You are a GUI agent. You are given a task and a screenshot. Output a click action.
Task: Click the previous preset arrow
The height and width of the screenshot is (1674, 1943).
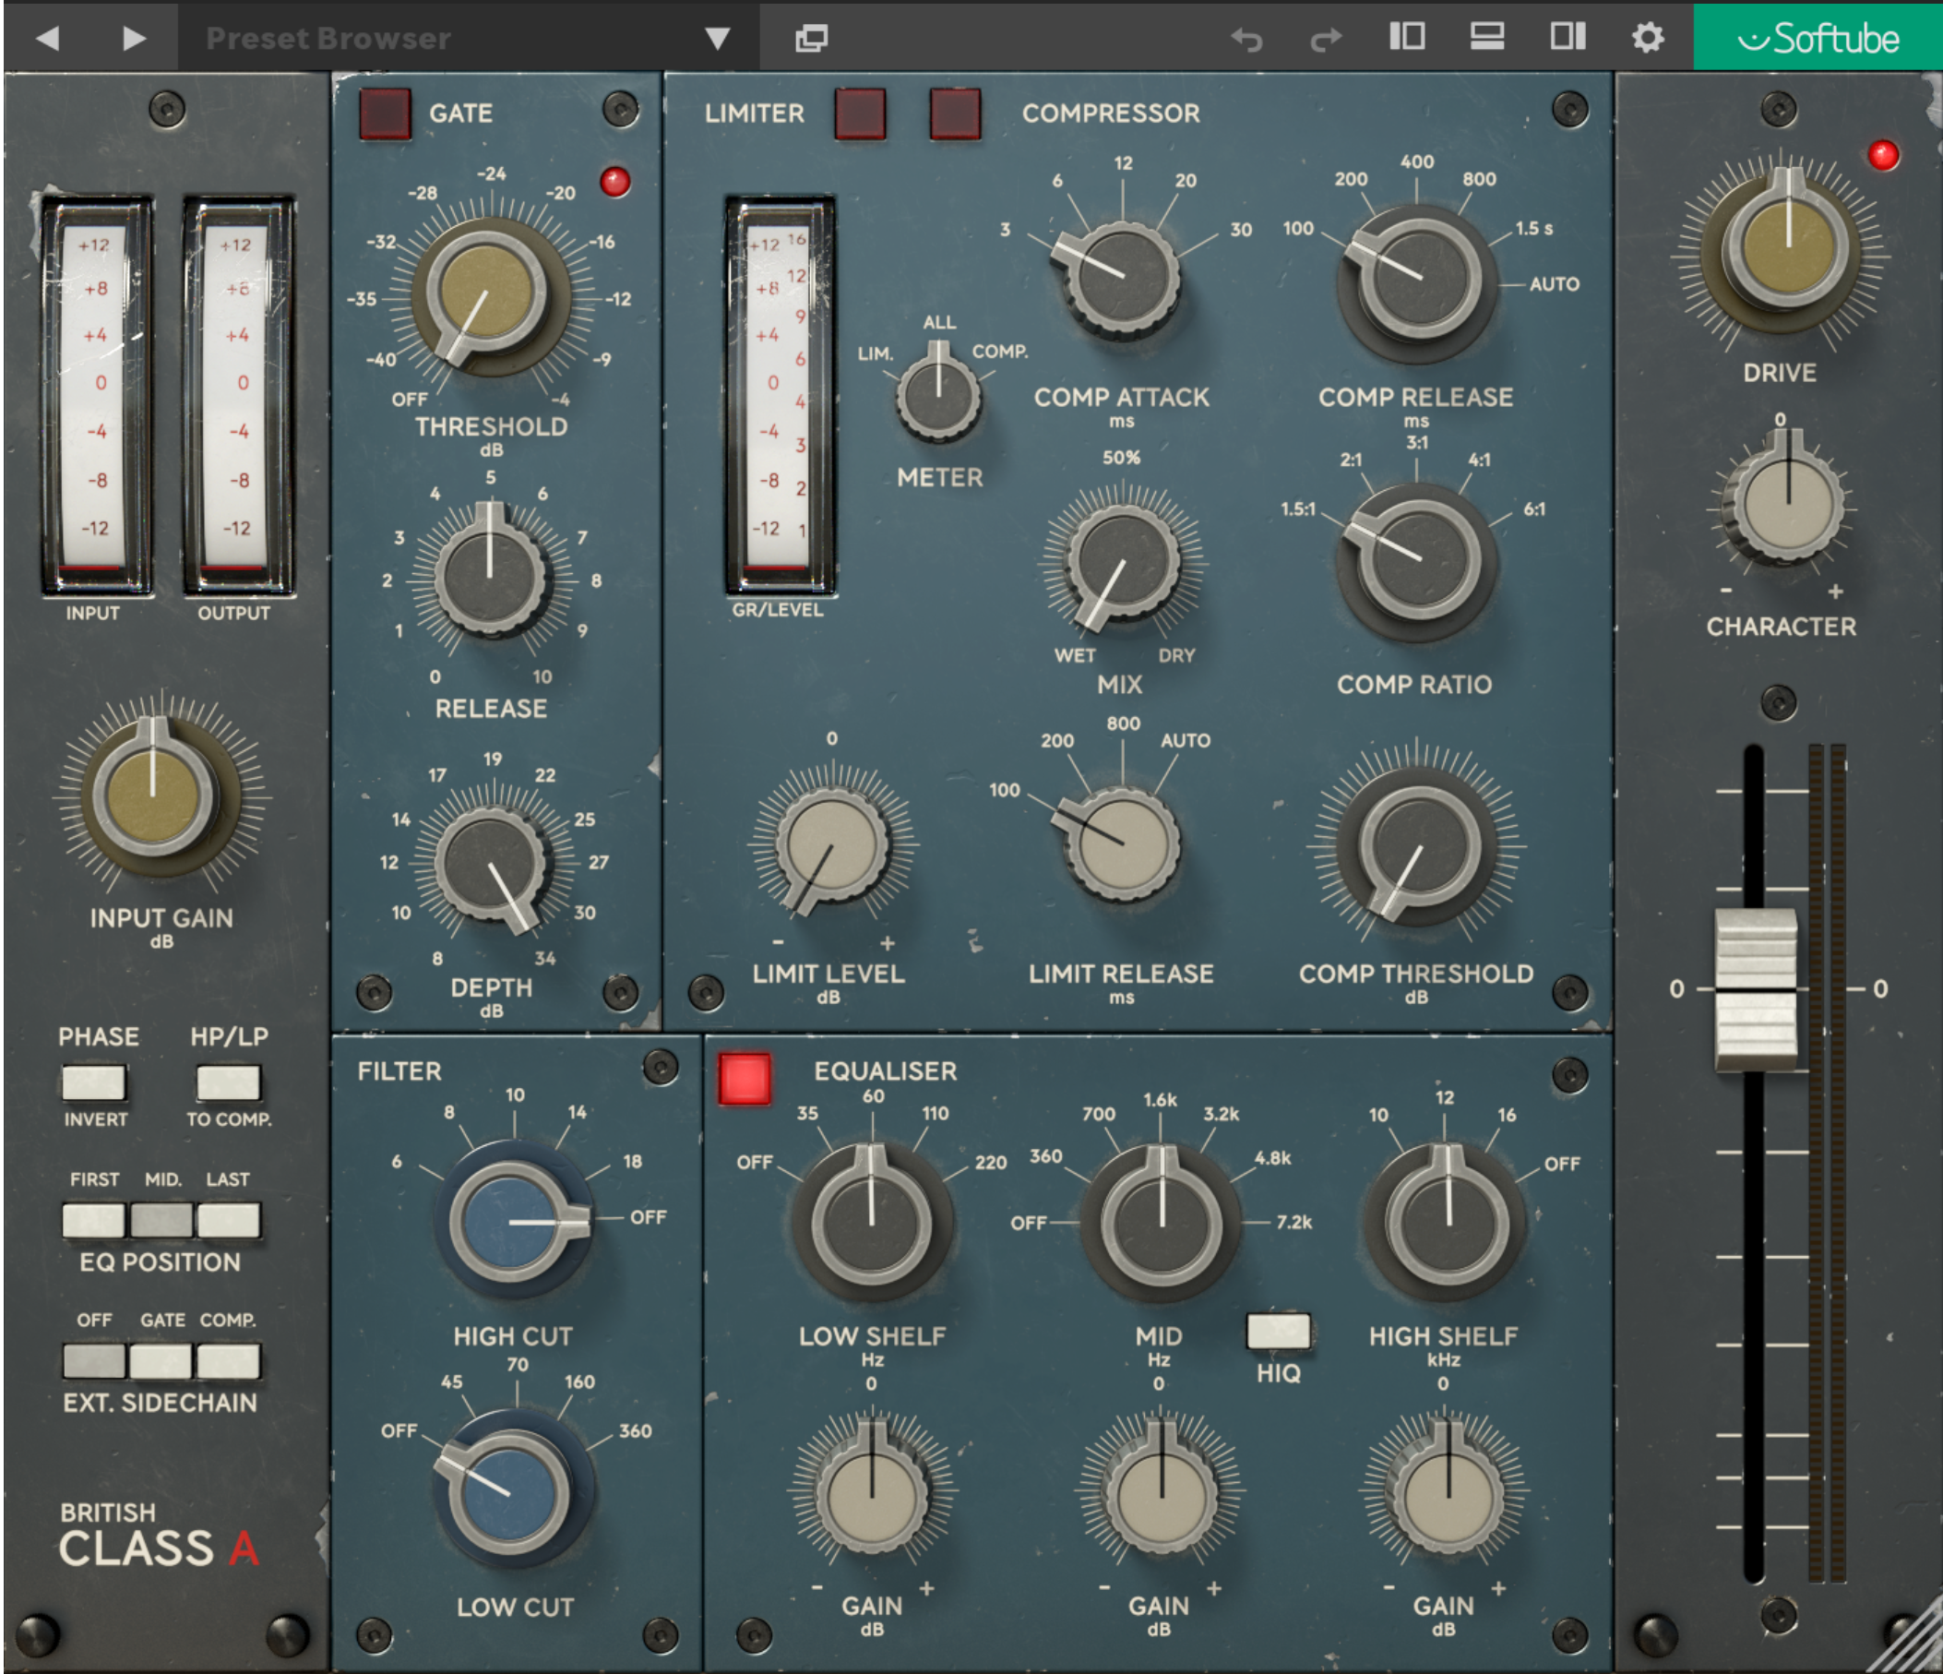click(x=48, y=39)
